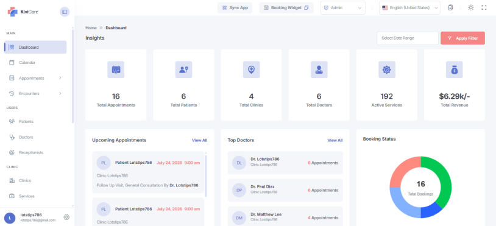Click the Total Doctors icon

click(319, 69)
